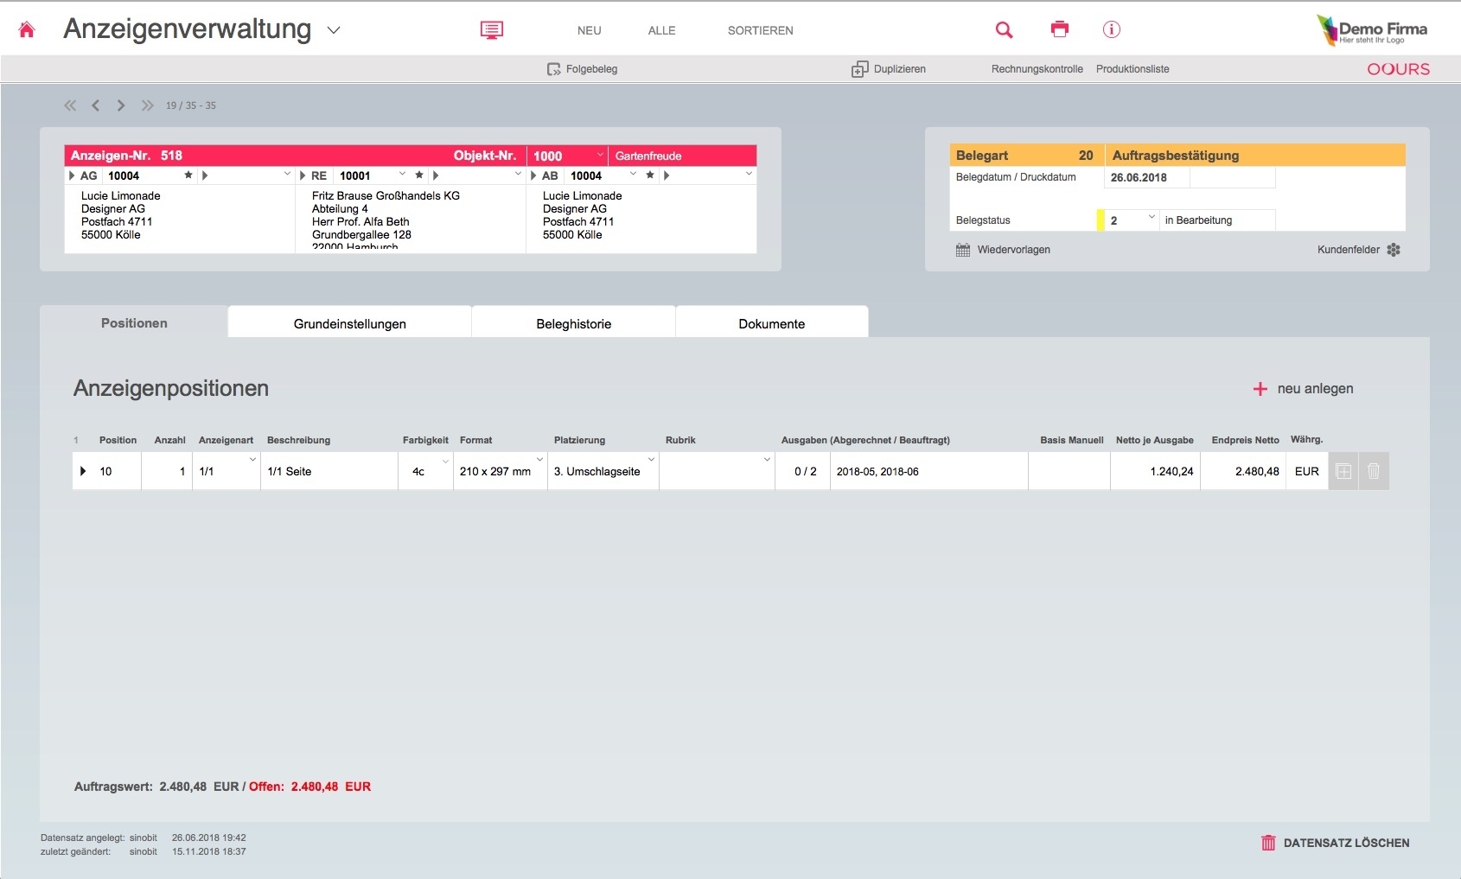Click NEU to create a new record
The image size is (1461, 879).
[x=590, y=30]
